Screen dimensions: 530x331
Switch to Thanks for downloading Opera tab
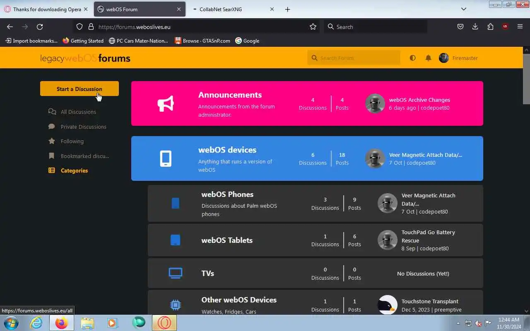[x=47, y=9]
